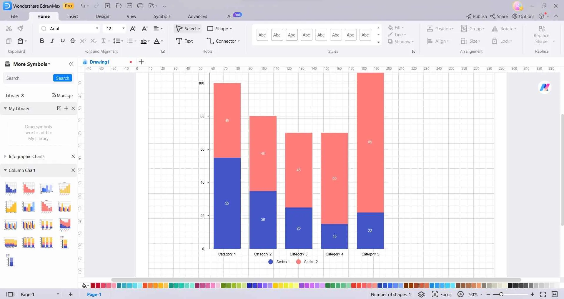This screenshot has height=299, width=564.
Task: Activate the Format Painter
Action: tap(20, 28)
